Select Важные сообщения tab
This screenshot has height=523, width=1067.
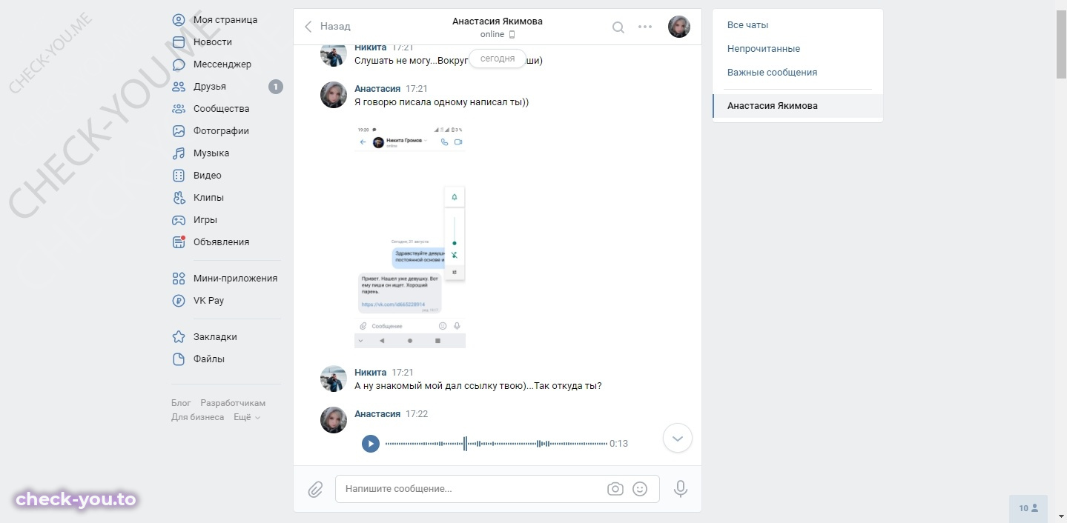(798, 73)
